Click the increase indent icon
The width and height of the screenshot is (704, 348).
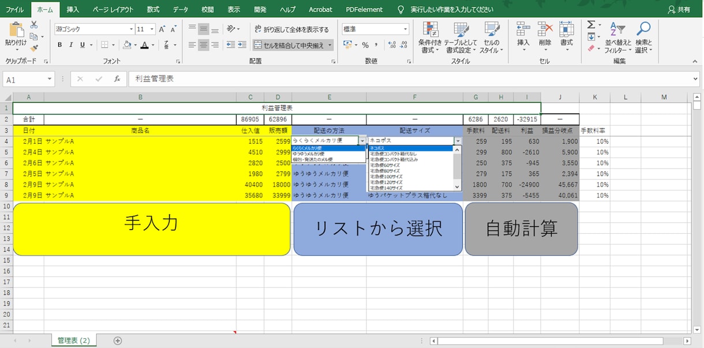[x=243, y=45]
